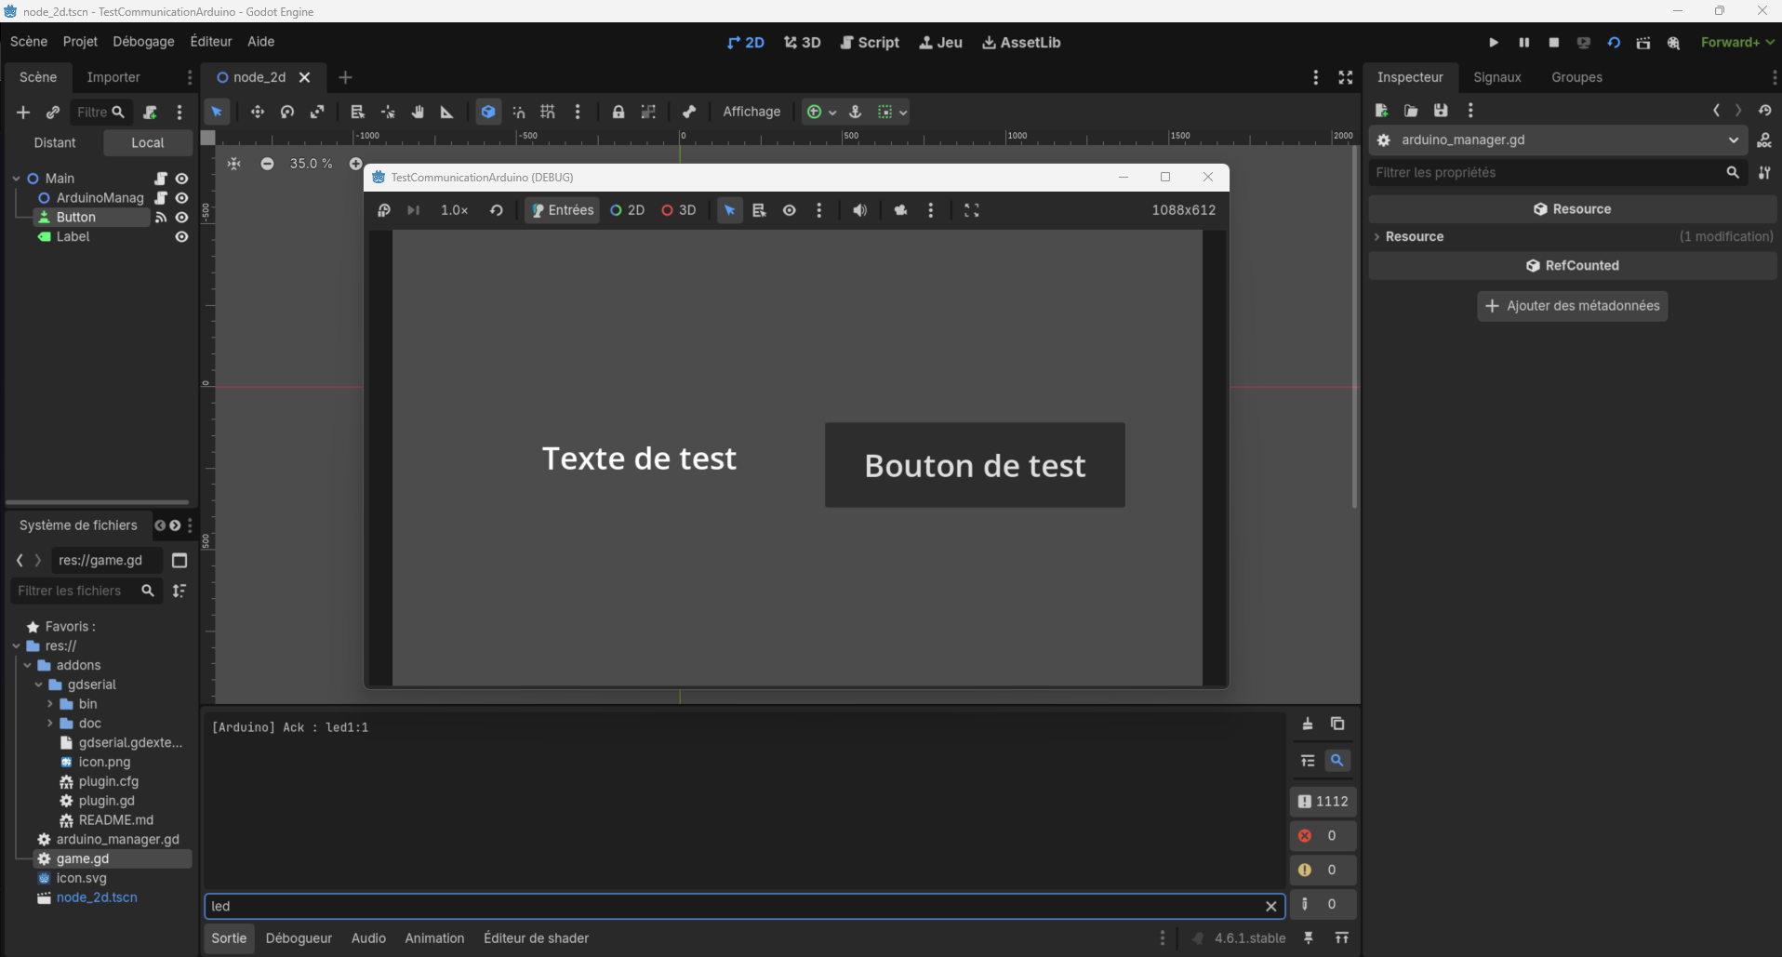
Task: Toggle grid snap in the toolbar
Action: (x=548, y=112)
